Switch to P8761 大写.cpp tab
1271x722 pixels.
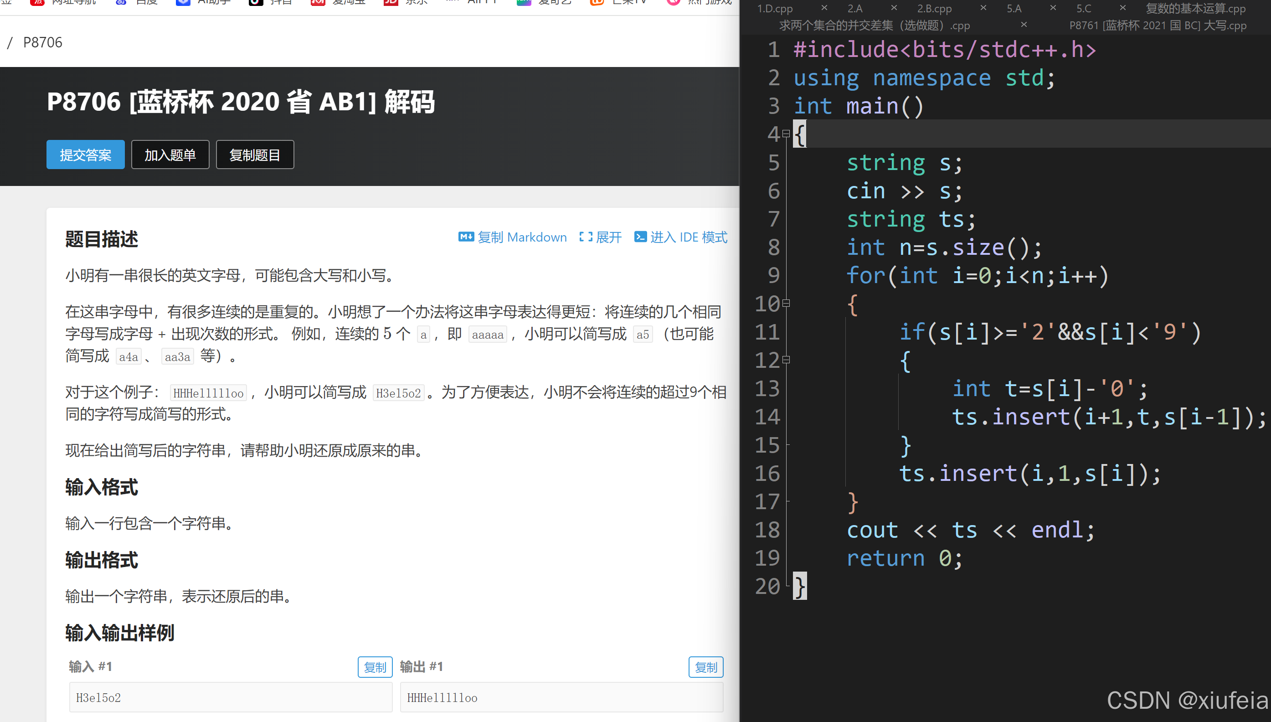pos(1158,25)
